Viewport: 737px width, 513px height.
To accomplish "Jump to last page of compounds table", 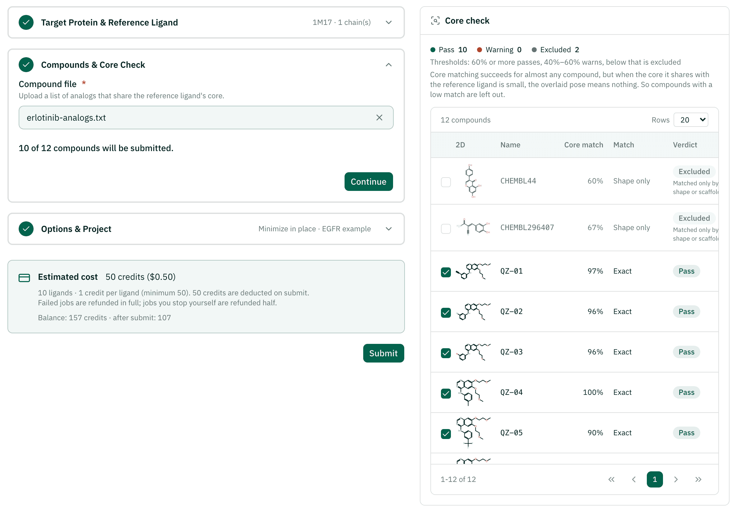I will pos(698,479).
